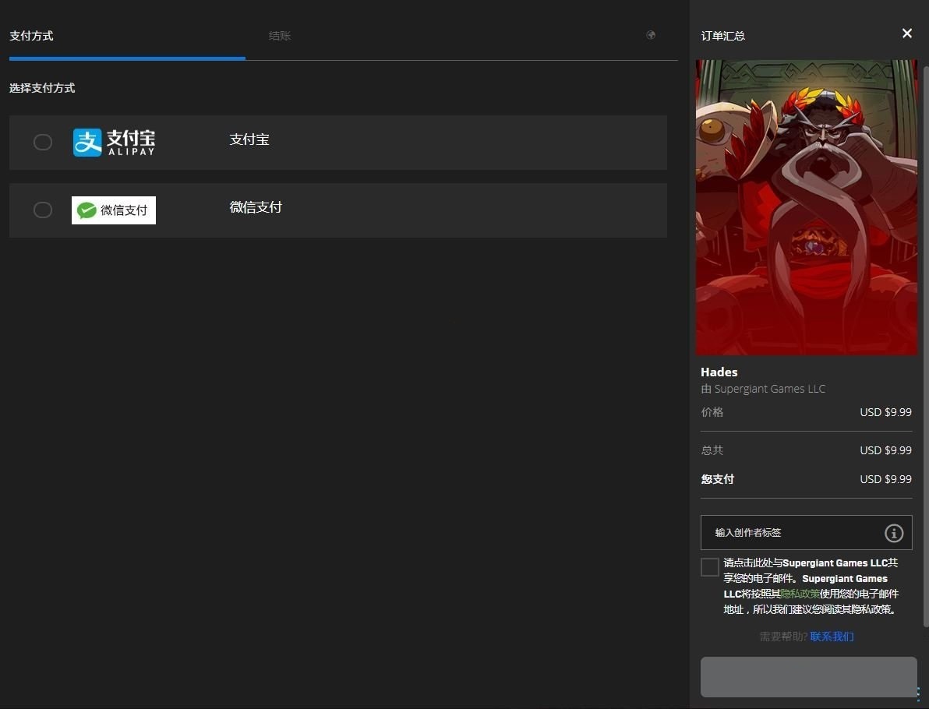
Task: Click the 输入创作者标签 input field
Action: tap(791, 533)
